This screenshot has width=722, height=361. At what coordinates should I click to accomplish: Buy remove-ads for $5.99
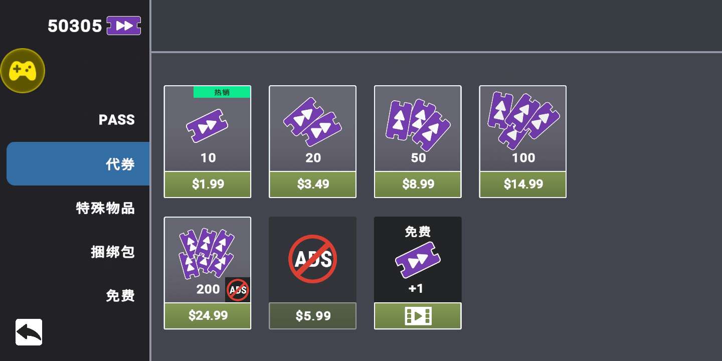(x=313, y=316)
